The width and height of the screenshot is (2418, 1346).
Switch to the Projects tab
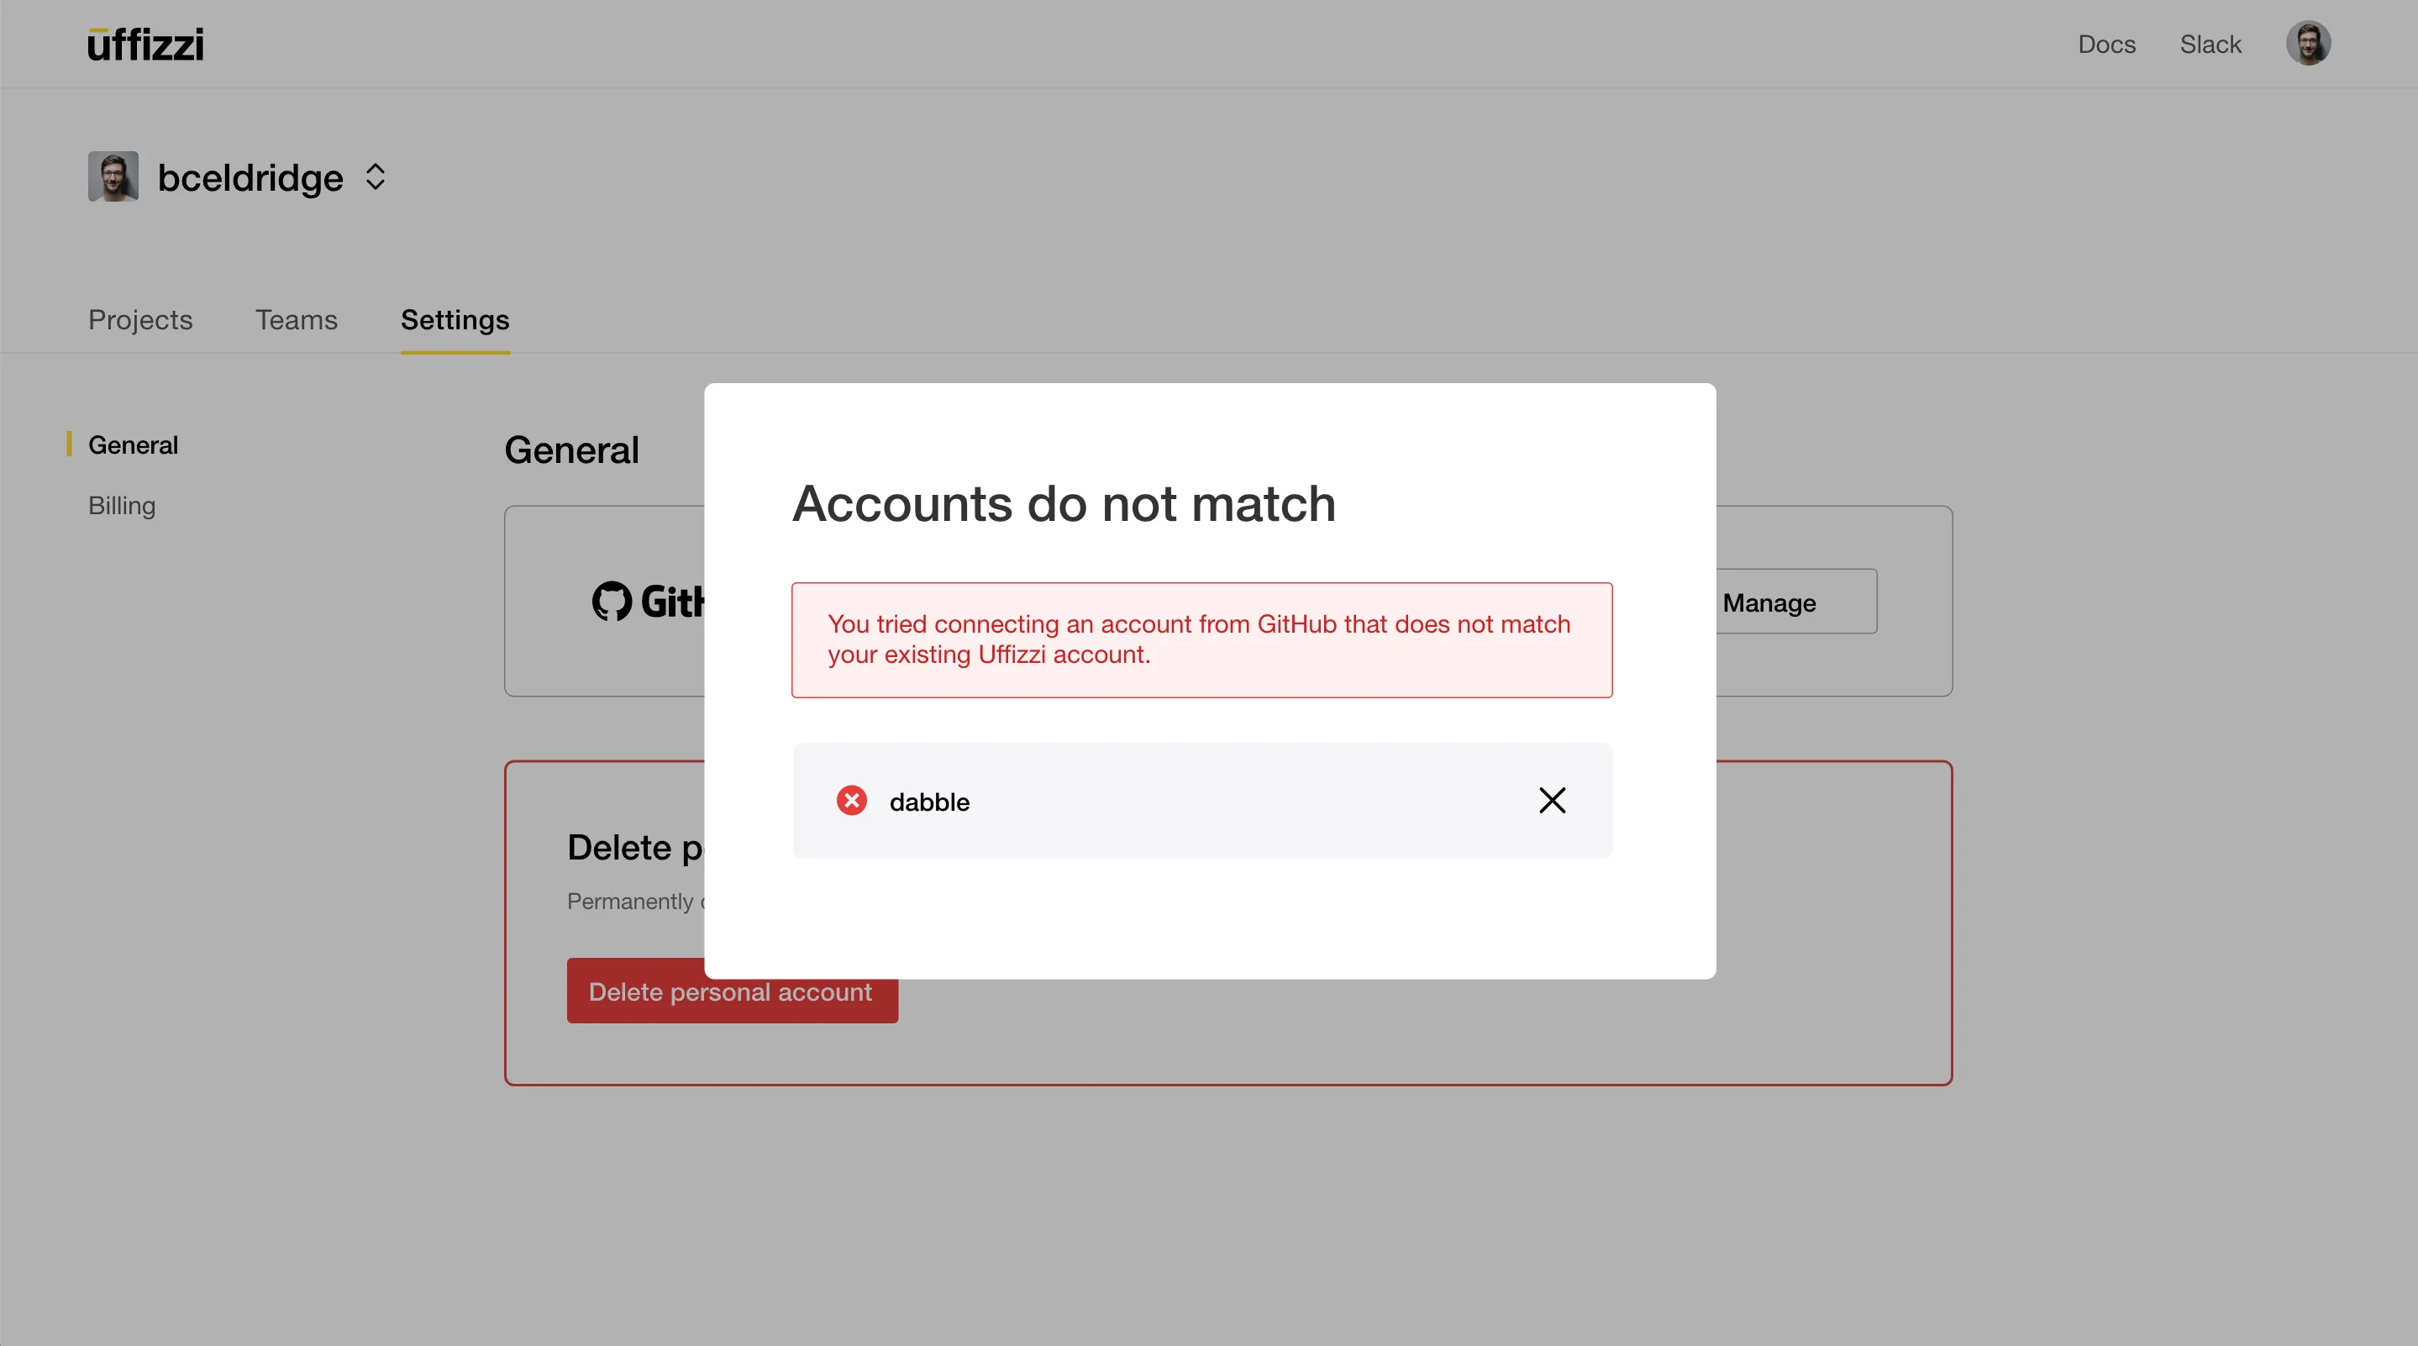click(x=139, y=320)
